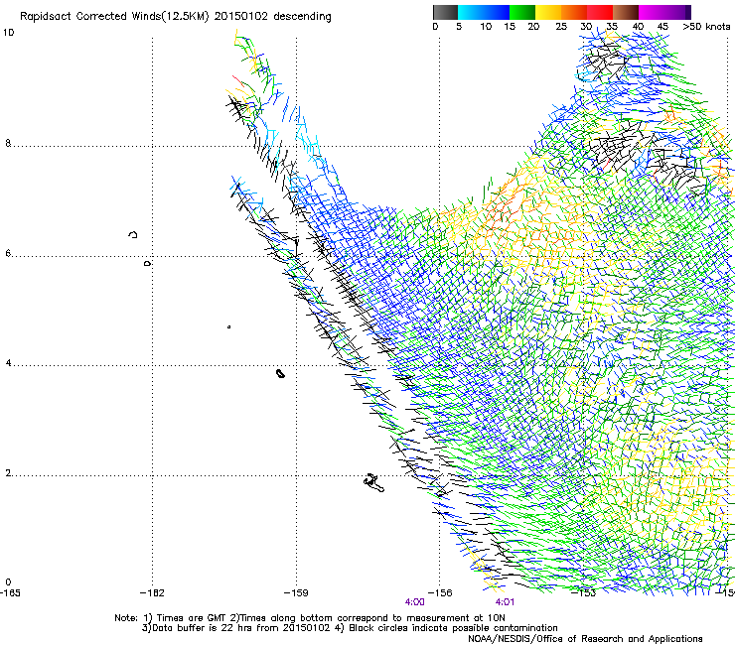Click the '-159' longitude axis label

[296, 593]
